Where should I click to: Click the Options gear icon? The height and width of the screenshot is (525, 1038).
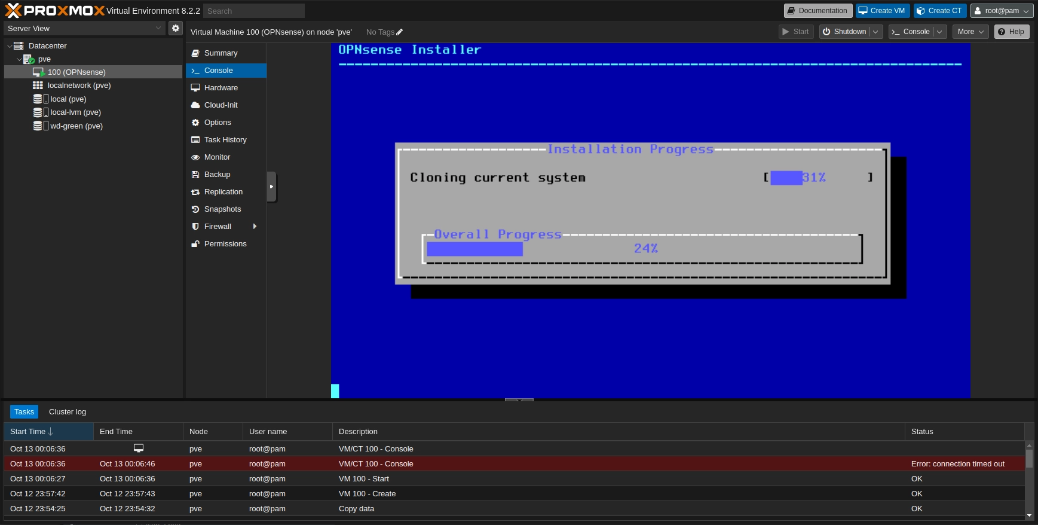coord(195,123)
